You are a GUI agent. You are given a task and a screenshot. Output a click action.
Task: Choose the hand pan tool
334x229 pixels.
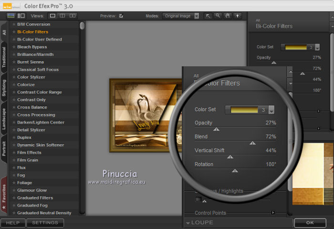[x=227, y=16]
